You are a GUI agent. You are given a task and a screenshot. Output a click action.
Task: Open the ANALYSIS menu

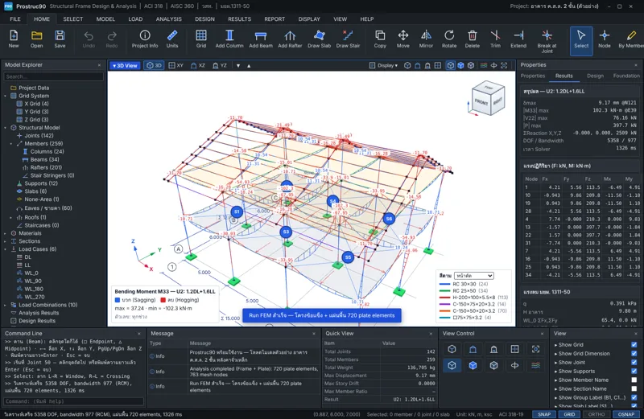click(168, 18)
